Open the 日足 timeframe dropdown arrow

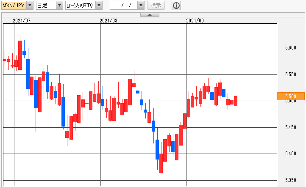tap(59, 5)
